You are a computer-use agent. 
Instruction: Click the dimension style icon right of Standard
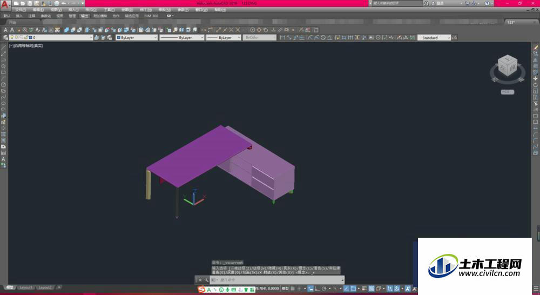pyautogui.click(x=455, y=38)
